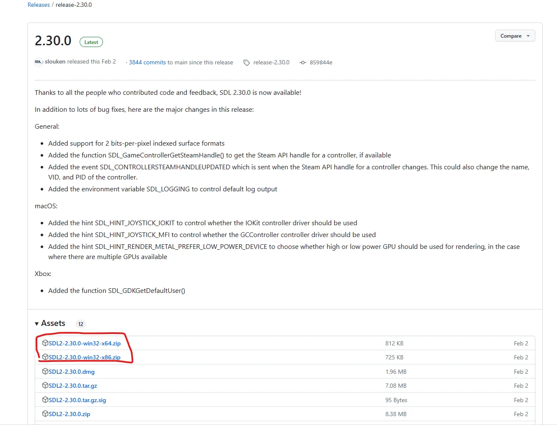Open the slouken author profile link
The height and width of the screenshot is (425, 557).
click(55, 62)
